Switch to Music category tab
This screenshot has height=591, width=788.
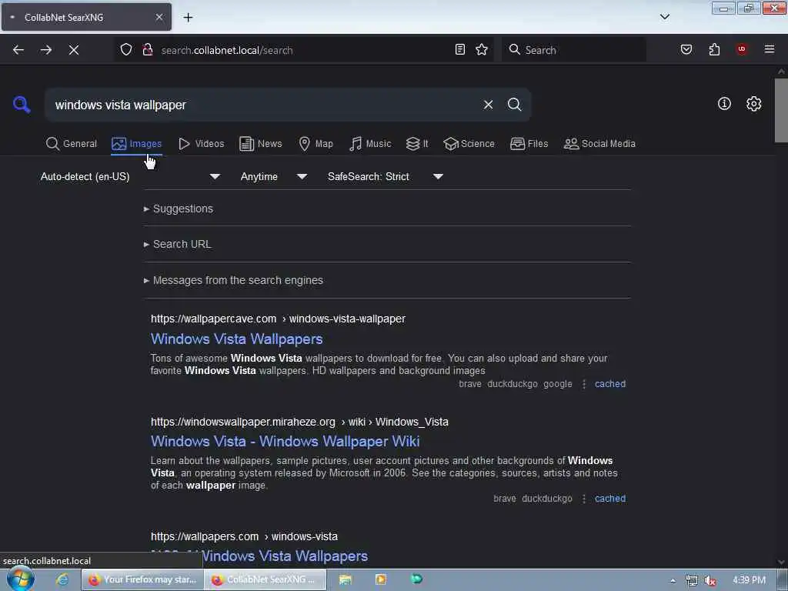(x=370, y=144)
